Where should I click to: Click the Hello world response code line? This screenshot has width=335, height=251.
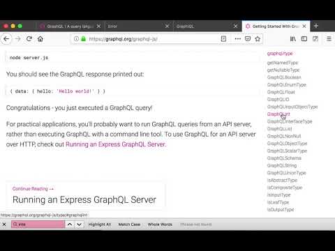coord(58,91)
